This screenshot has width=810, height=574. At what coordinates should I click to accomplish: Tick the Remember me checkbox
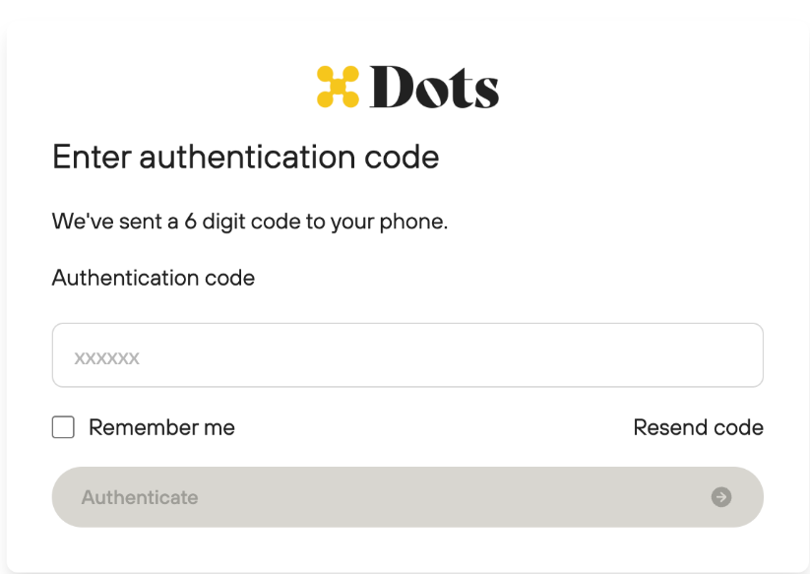[63, 427]
